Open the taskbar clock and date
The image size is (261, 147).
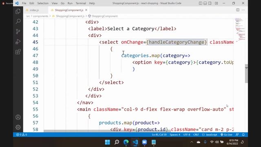coord(232,142)
